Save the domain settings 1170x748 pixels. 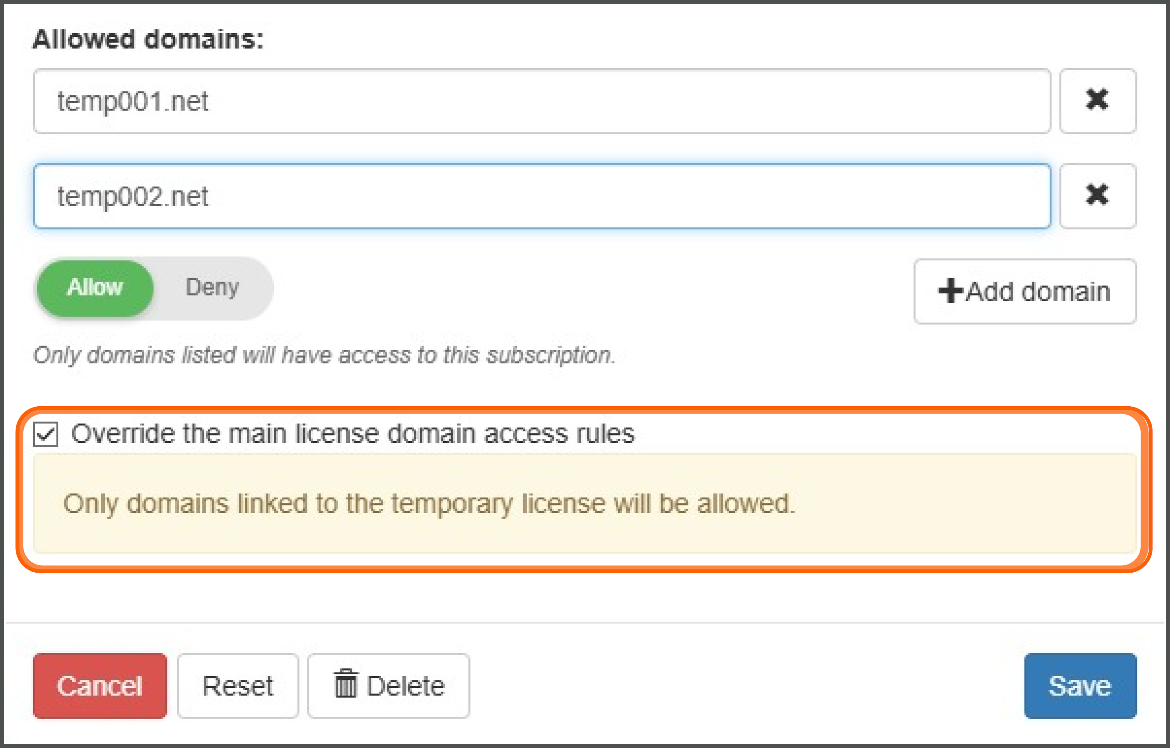(x=1080, y=686)
